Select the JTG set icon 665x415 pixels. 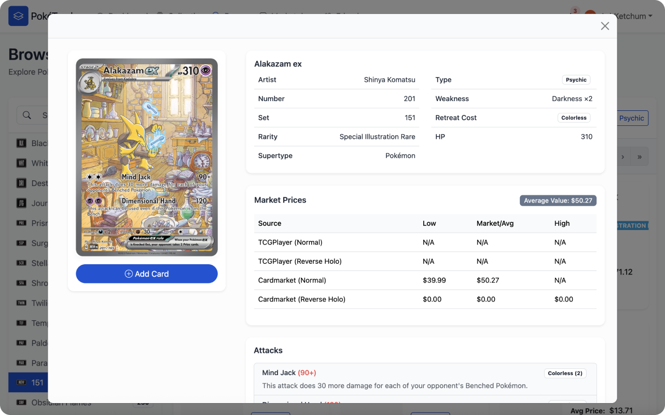22,203
